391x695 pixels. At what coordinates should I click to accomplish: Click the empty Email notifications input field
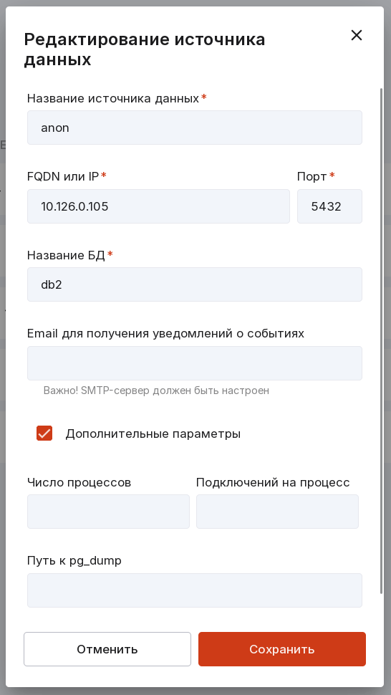195,363
